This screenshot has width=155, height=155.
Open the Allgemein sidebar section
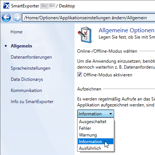[x=22, y=46]
